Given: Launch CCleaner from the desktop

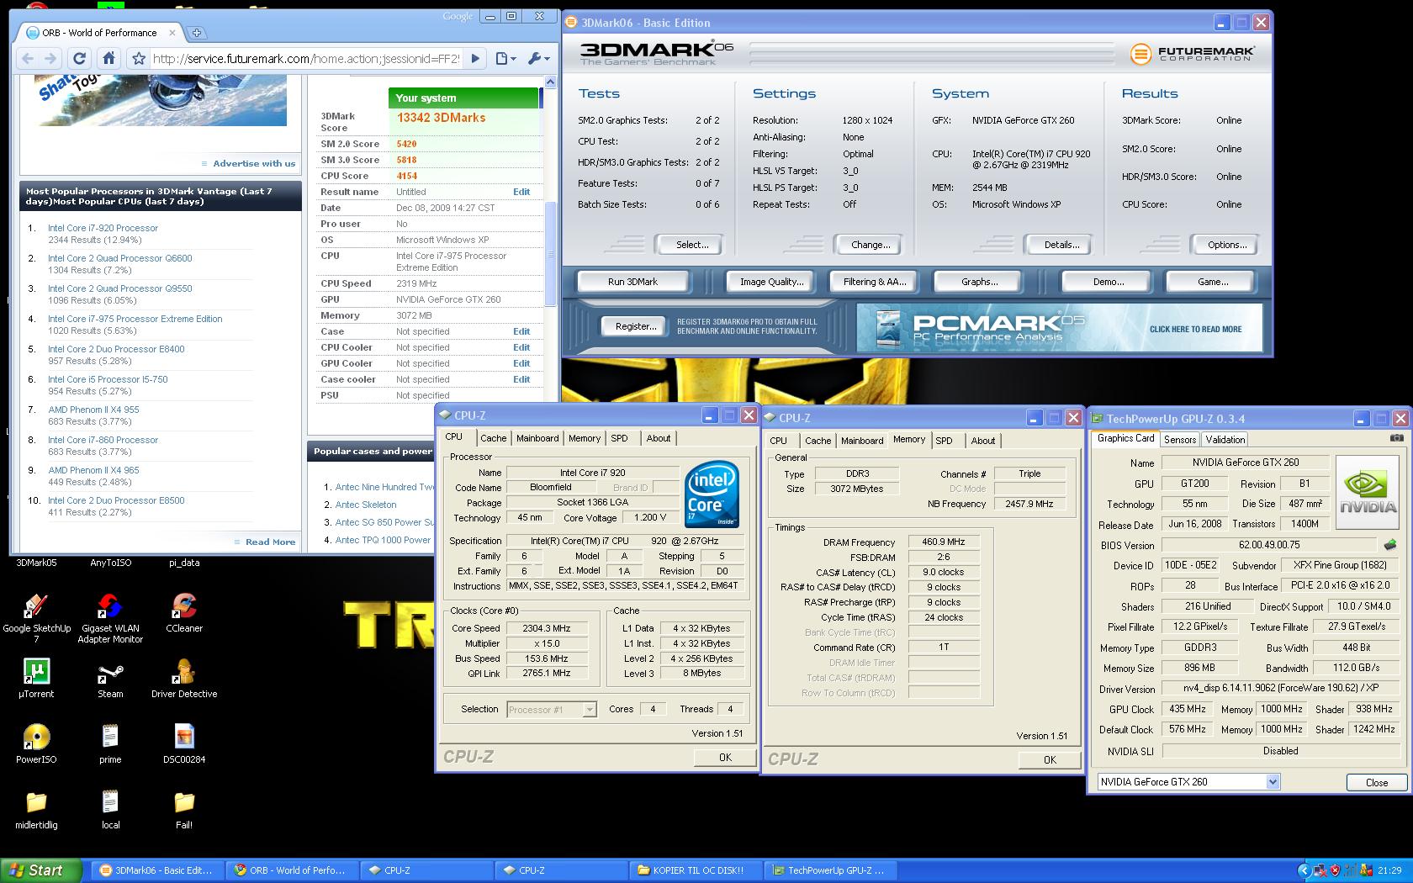Looking at the screenshot, I should pyautogui.click(x=184, y=611).
